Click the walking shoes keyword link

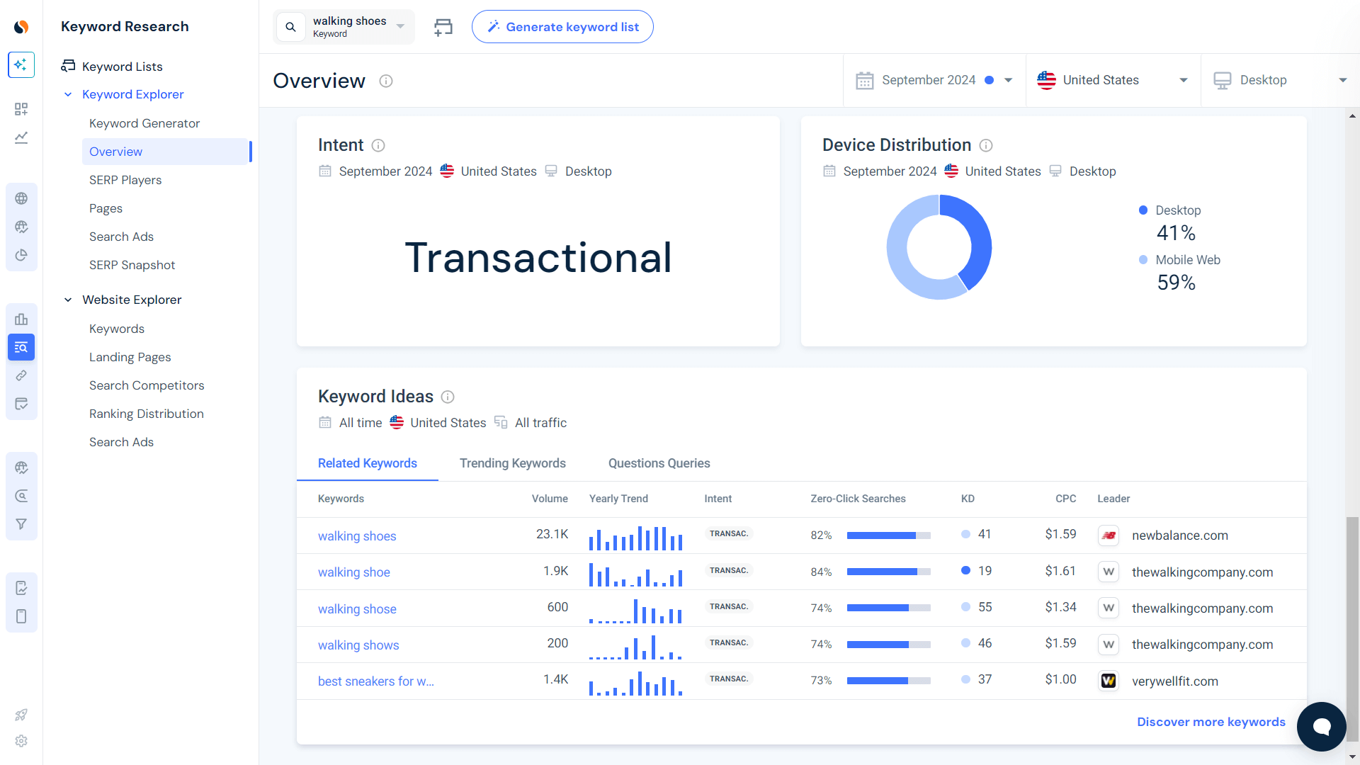point(357,536)
